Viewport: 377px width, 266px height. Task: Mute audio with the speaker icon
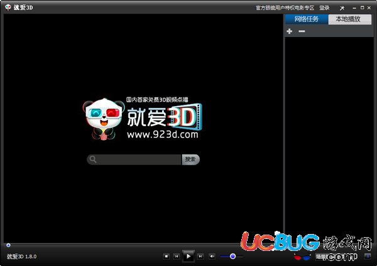(212, 257)
